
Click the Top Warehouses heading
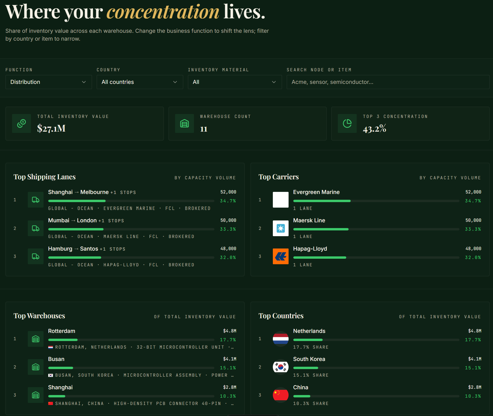[x=39, y=316]
